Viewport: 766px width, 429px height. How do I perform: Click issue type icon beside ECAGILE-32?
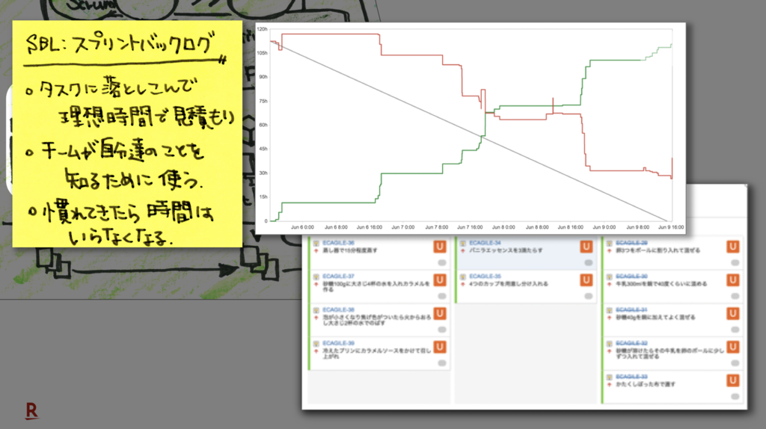(x=609, y=344)
